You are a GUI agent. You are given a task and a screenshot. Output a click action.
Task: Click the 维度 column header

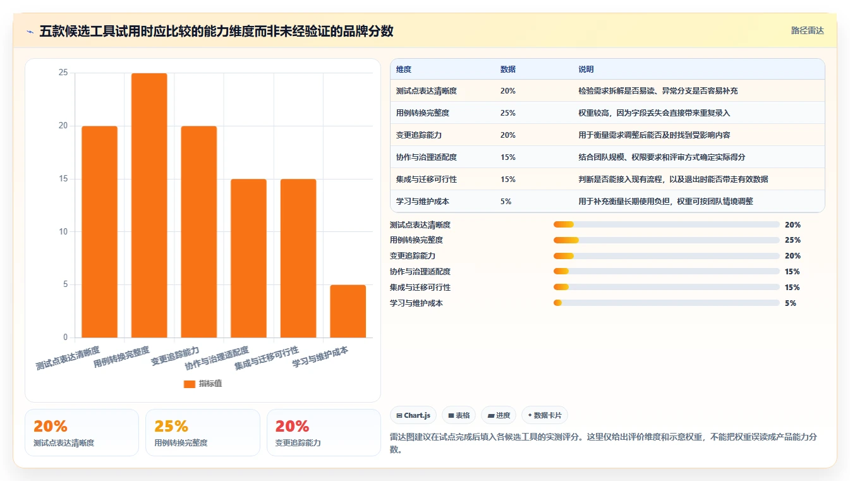404,69
